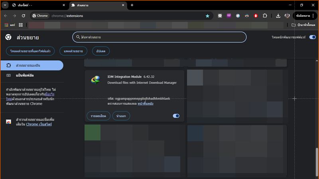Open รายละเอียด details for IDM module
319x179 pixels.
(x=98, y=116)
